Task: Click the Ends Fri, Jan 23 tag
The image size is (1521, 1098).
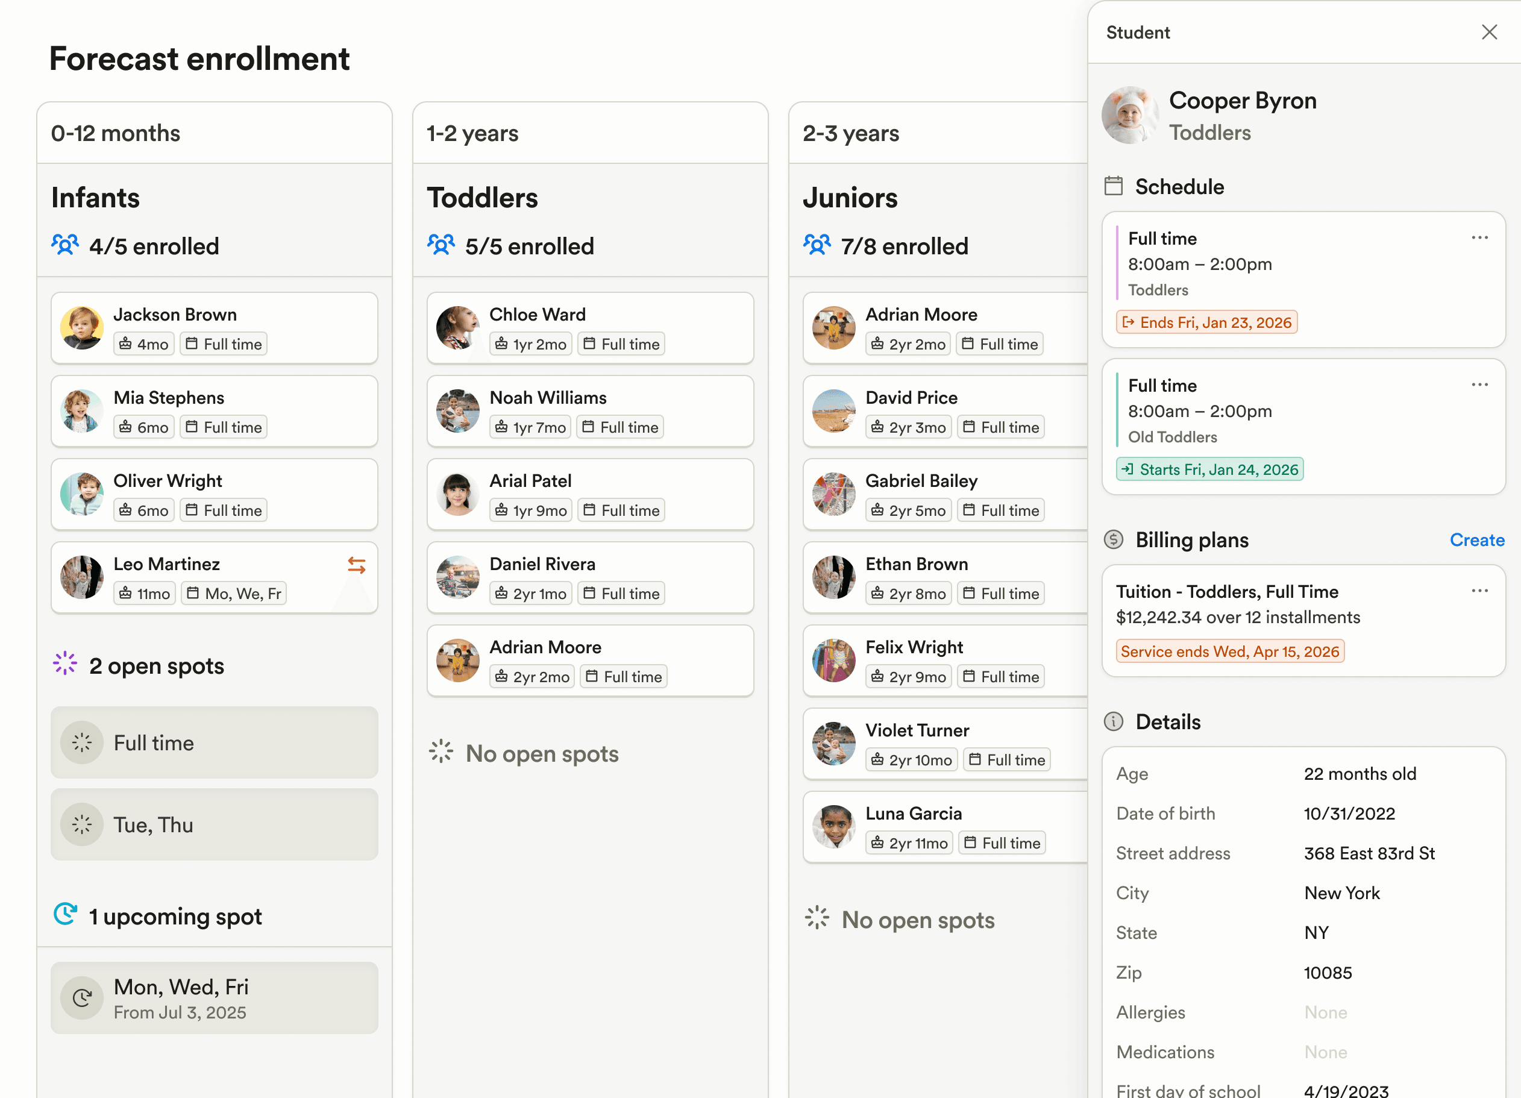Action: click(x=1206, y=322)
